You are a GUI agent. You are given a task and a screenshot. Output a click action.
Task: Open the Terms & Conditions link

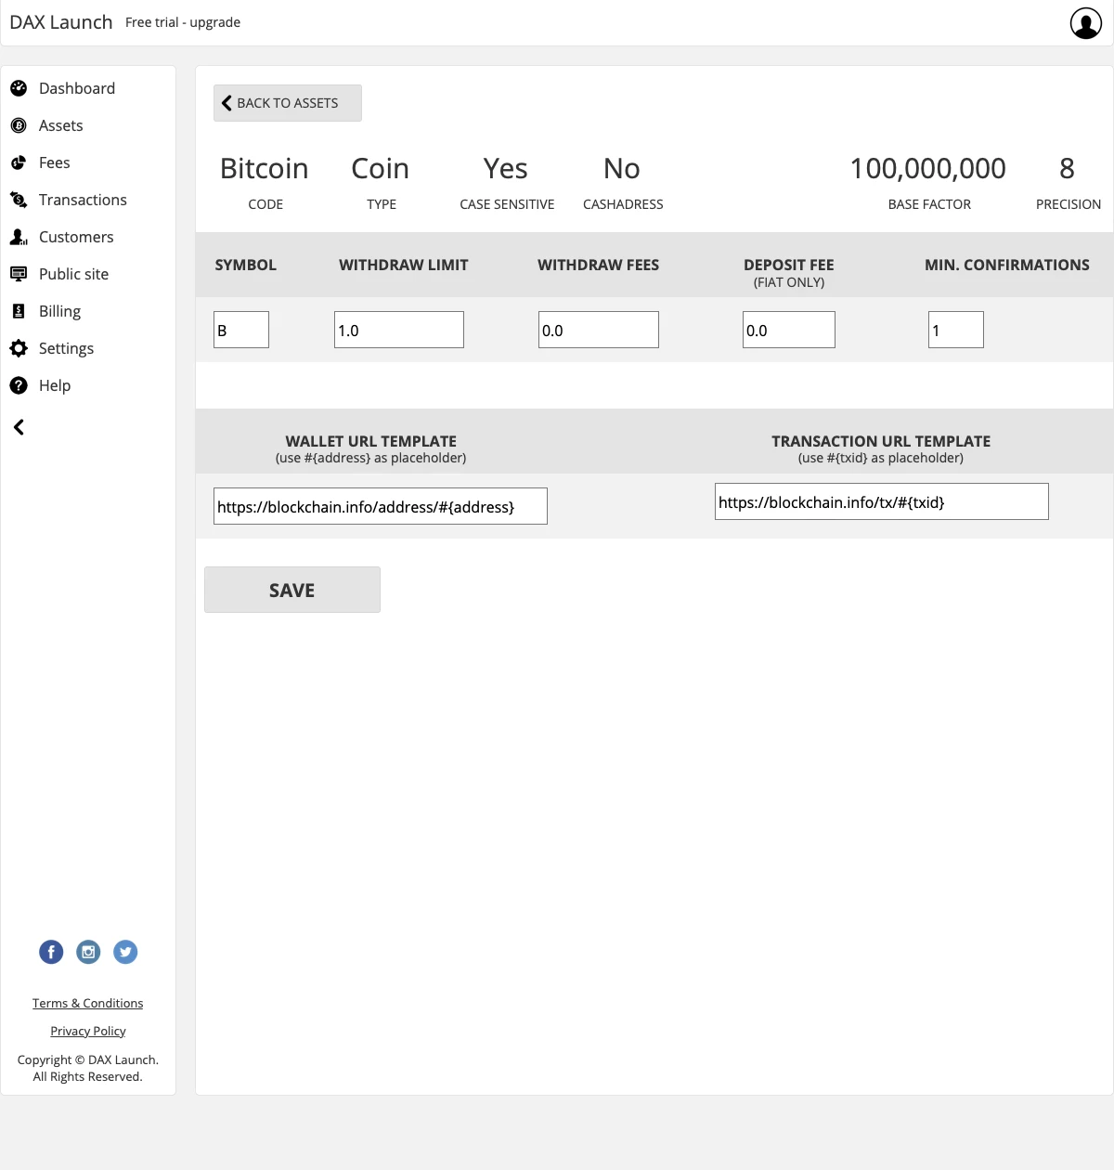88,1003
